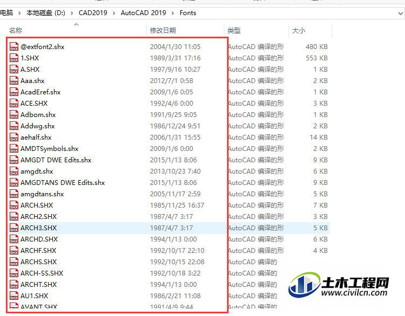This screenshot has height=316, width=405.
Task: Click date 1986/12/24 9:51
Action: click(175, 126)
